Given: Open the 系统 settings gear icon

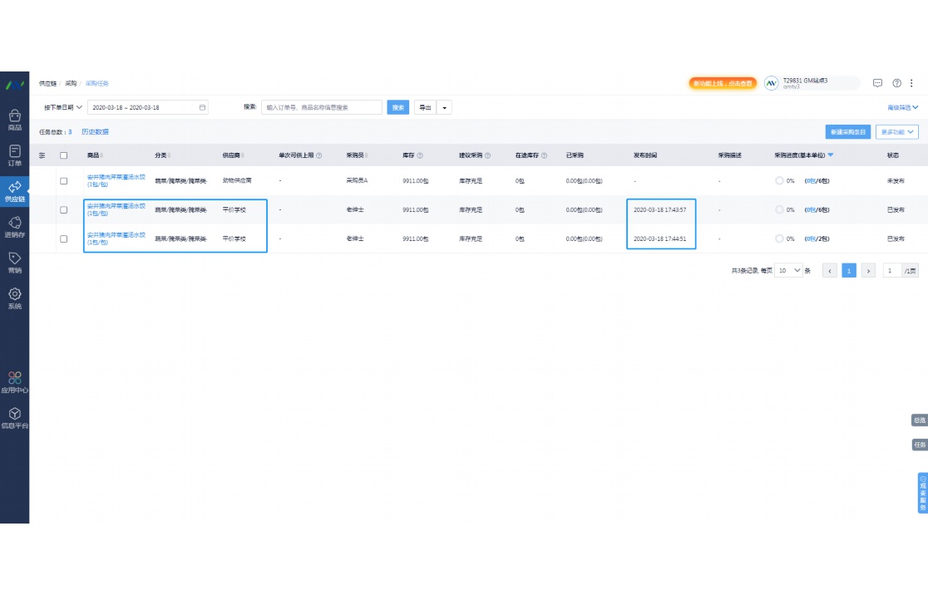Looking at the screenshot, I should click(14, 297).
